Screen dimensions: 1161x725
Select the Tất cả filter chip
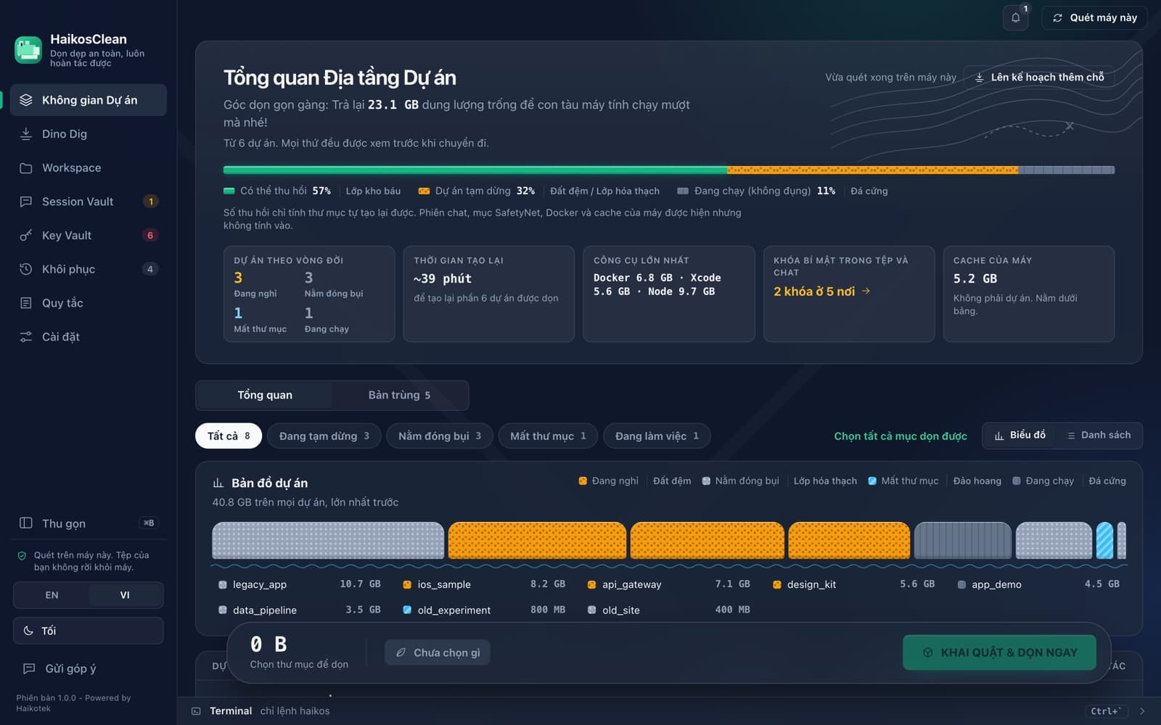coord(229,436)
